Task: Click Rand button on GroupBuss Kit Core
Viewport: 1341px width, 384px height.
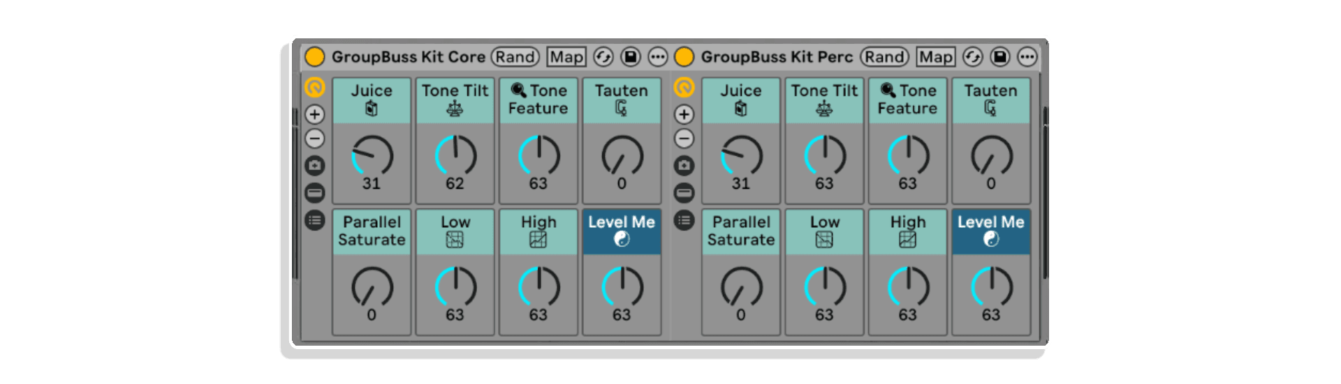Action: [x=515, y=56]
